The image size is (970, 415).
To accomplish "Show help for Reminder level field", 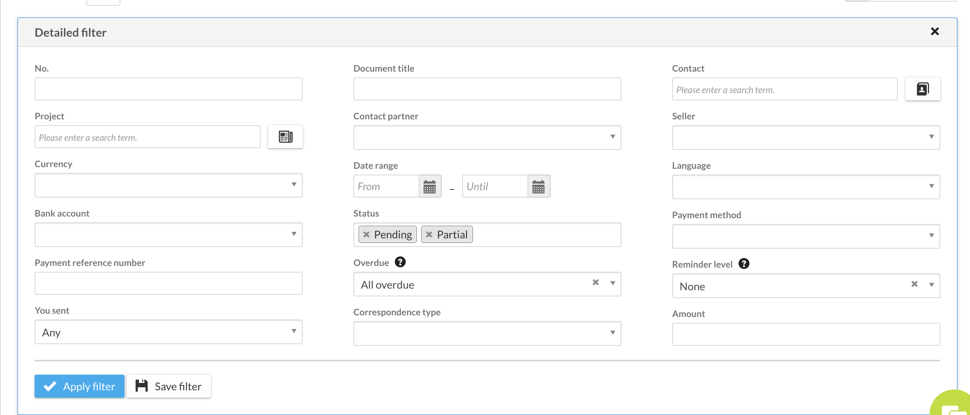I will point(744,264).
